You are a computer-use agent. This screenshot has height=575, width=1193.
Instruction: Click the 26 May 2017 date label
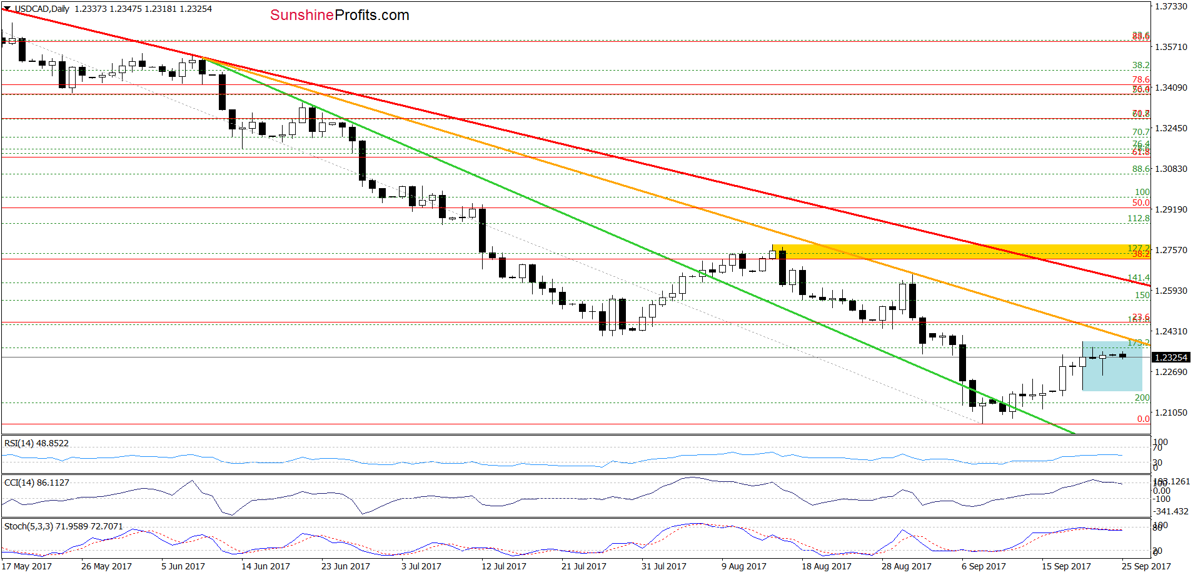click(106, 566)
